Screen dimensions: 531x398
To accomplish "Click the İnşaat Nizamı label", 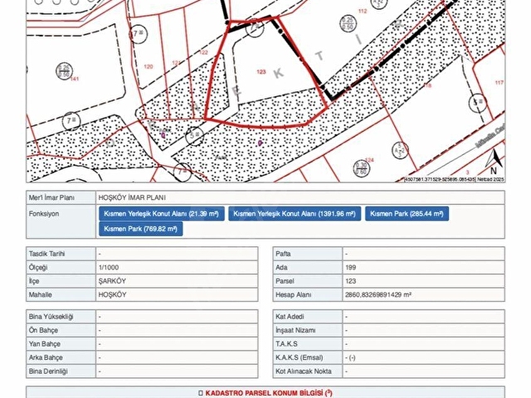I will [x=295, y=330].
